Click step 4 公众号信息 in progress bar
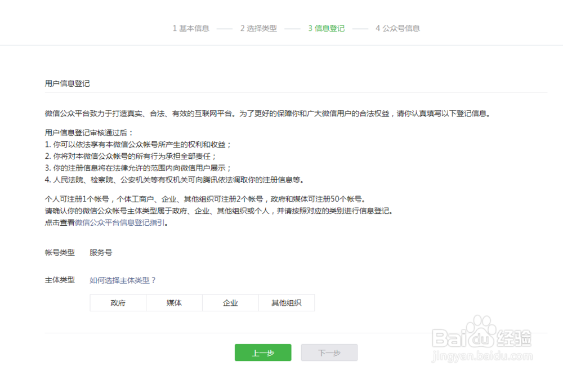The image size is (563, 375). tap(397, 28)
